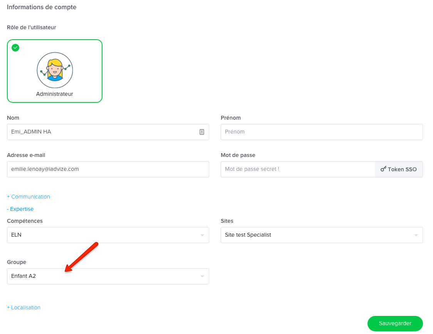Click the Nom field label
Screen dimensions: 433x334
point(13,118)
